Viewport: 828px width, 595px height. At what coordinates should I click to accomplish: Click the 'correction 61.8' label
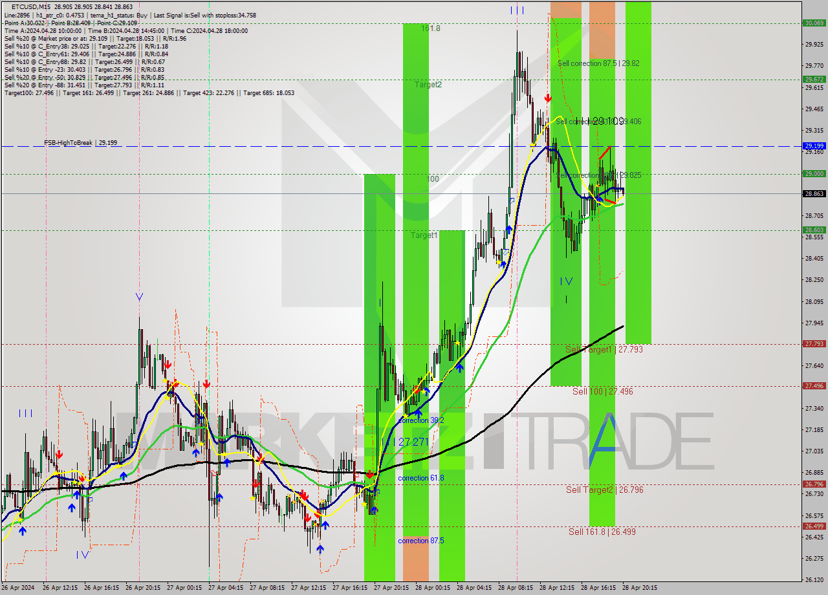[421, 478]
